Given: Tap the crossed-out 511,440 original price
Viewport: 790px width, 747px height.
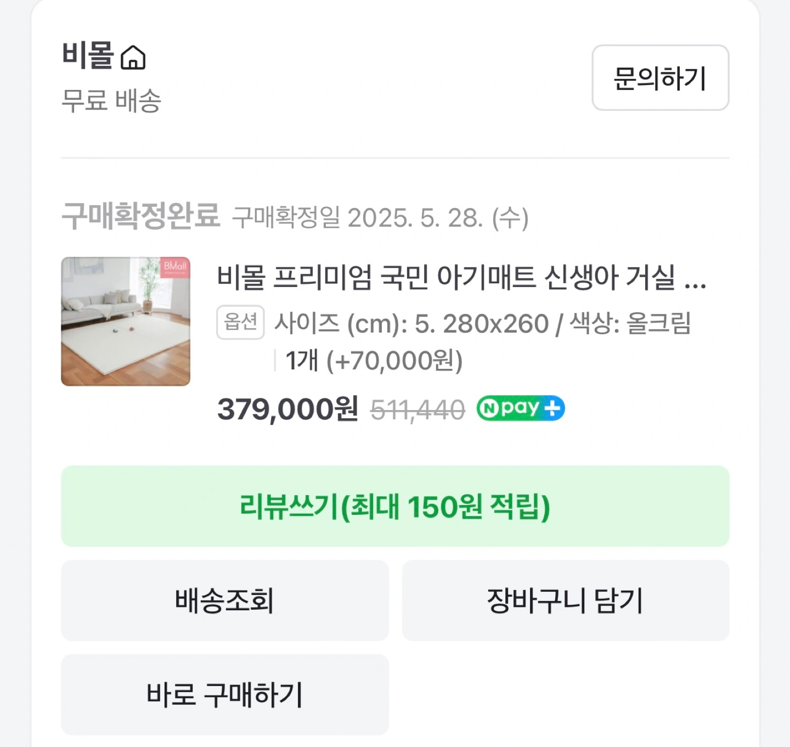Looking at the screenshot, I should (418, 410).
